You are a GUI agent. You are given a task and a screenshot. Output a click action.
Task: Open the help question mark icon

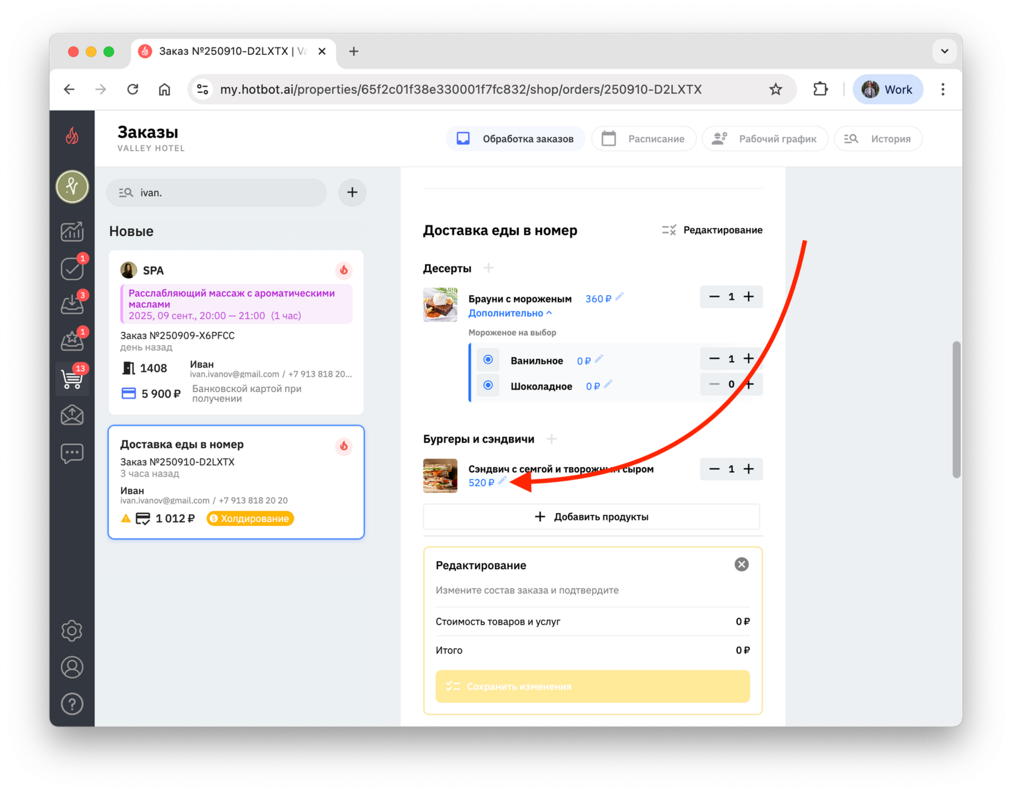[x=72, y=703]
